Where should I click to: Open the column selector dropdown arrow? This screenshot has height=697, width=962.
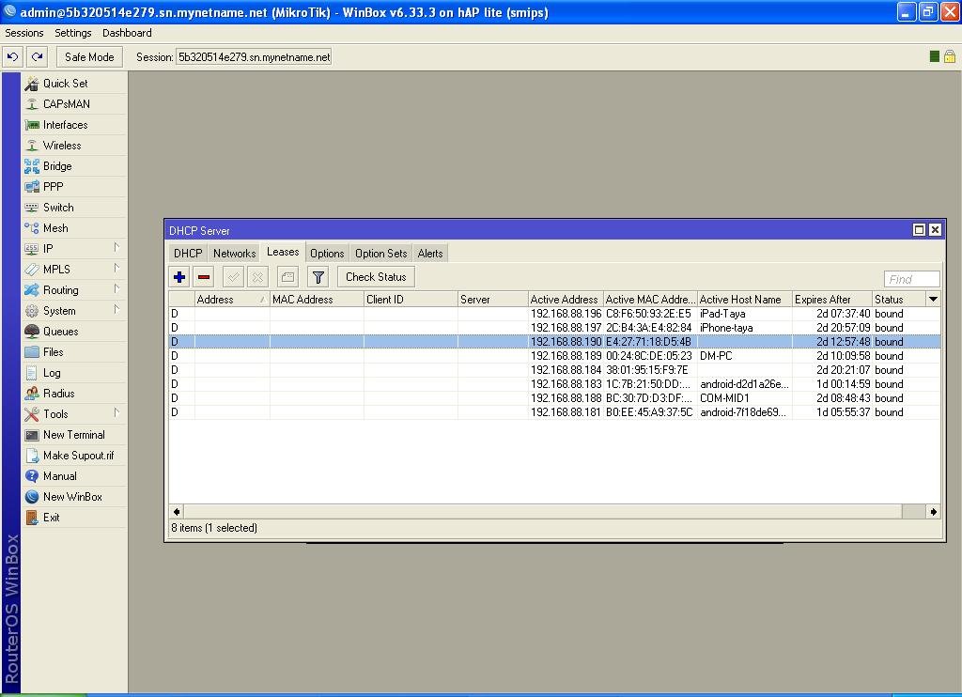click(x=933, y=299)
